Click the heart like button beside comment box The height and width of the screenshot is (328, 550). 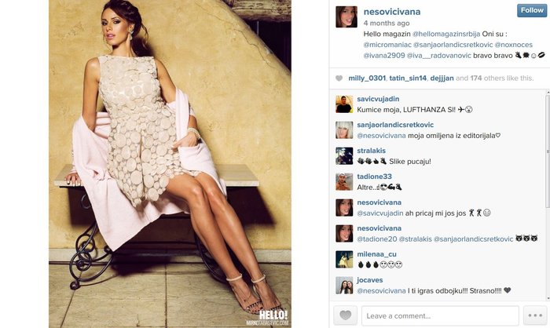[x=345, y=315]
